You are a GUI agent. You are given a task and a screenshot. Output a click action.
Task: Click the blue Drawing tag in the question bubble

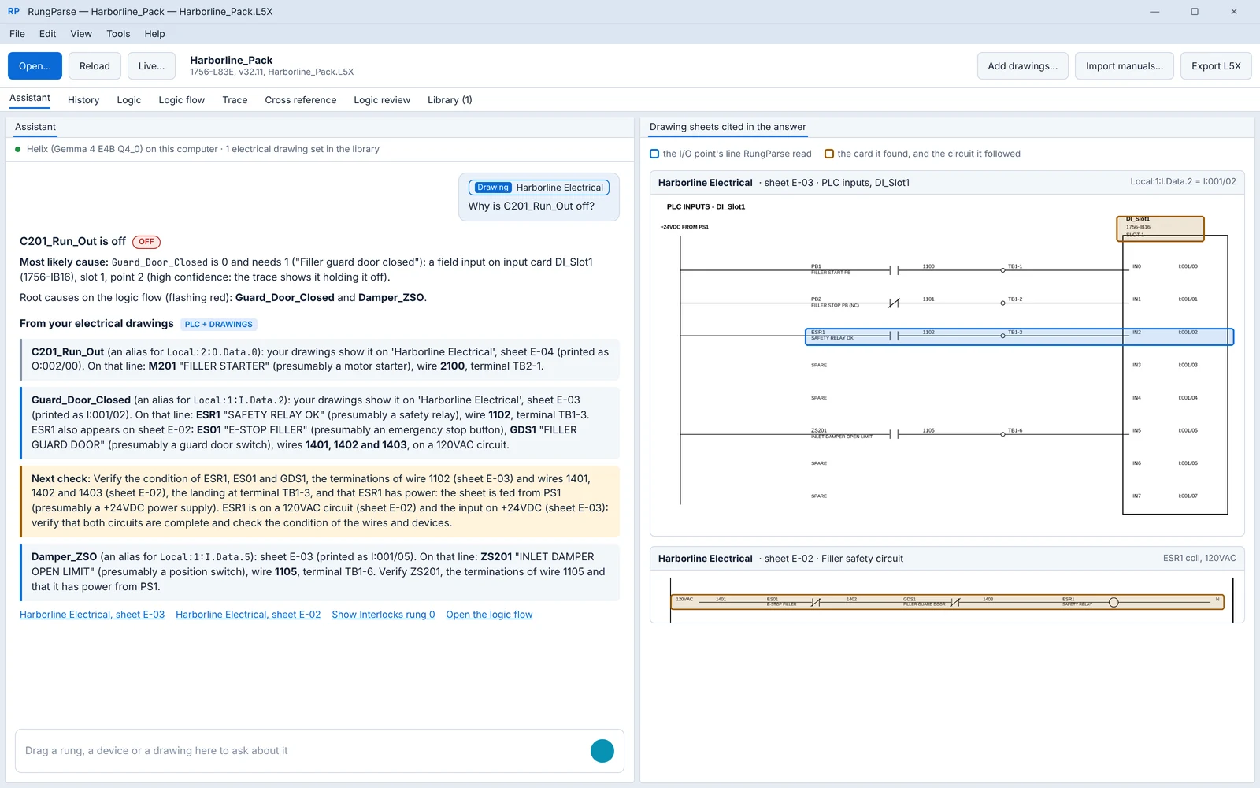493,188
